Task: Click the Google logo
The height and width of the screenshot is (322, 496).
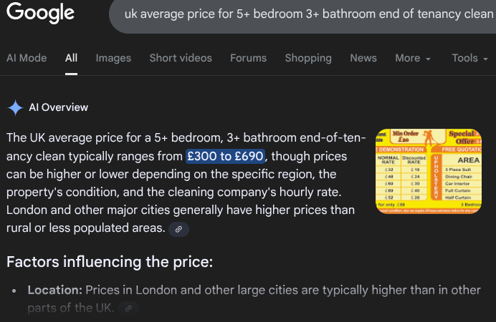Action: (40, 13)
